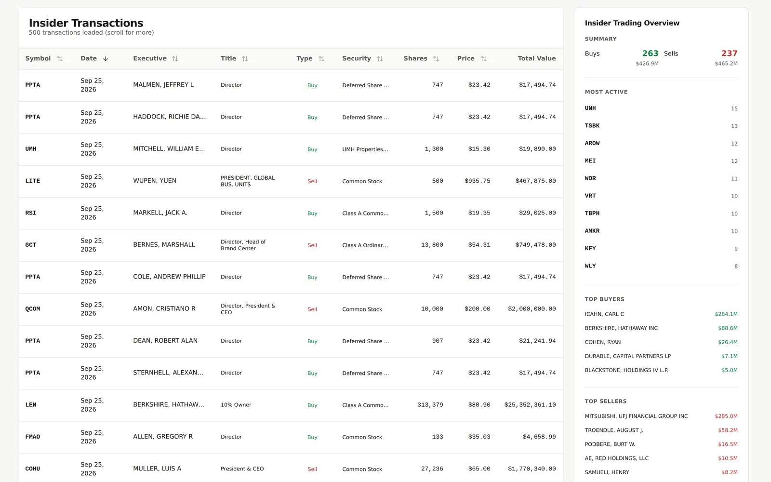Sort by Price column sort icon
The width and height of the screenshot is (771, 482).
click(x=483, y=59)
